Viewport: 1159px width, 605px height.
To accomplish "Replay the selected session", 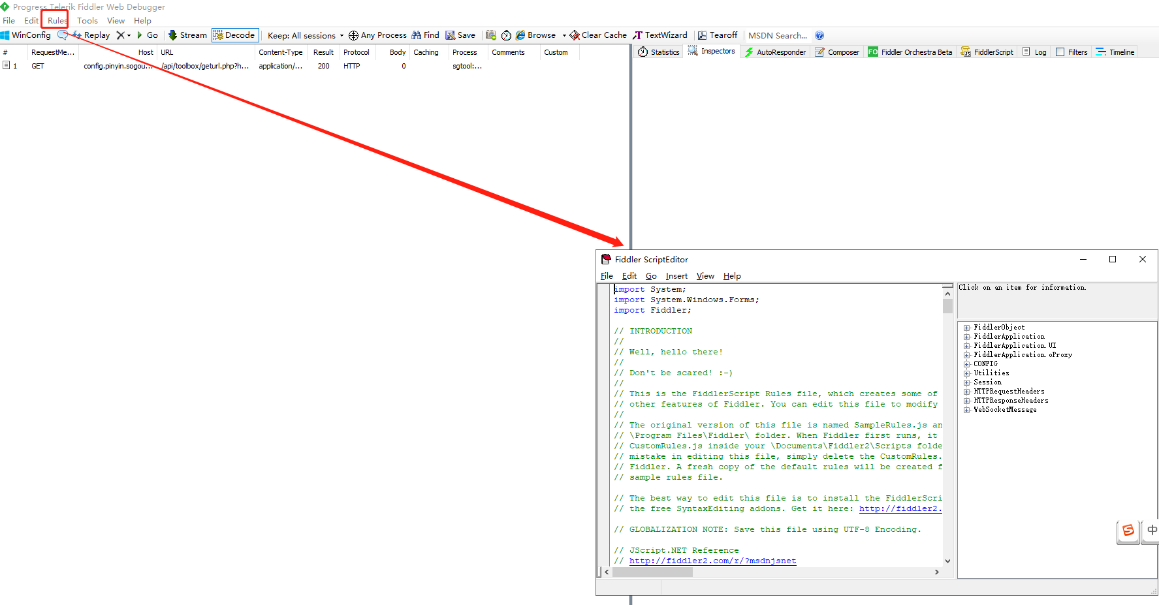I will pos(91,35).
